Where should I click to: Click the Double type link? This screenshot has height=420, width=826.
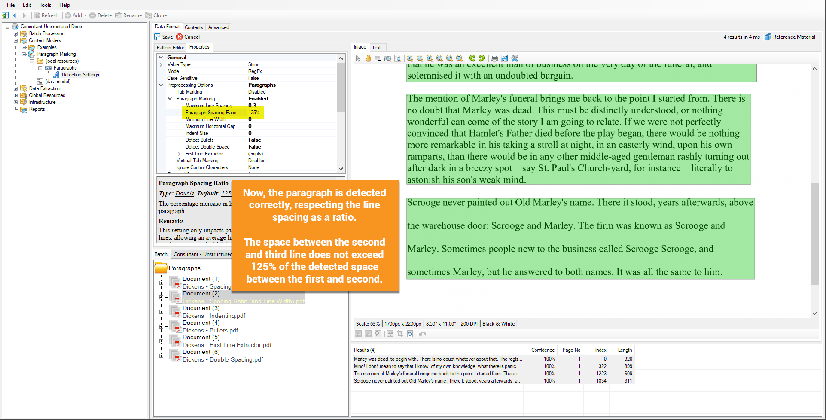tap(185, 194)
